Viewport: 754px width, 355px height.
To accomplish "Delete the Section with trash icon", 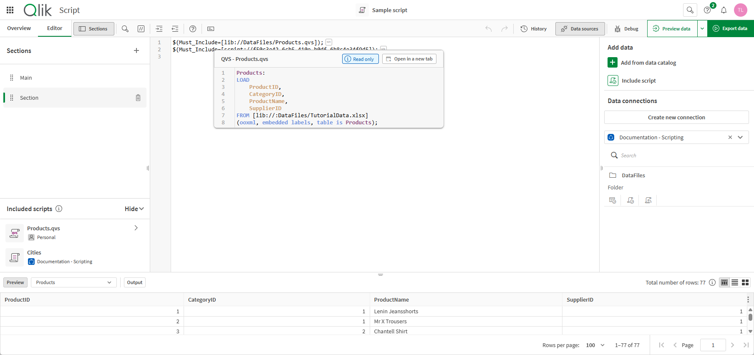I will pos(138,98).
